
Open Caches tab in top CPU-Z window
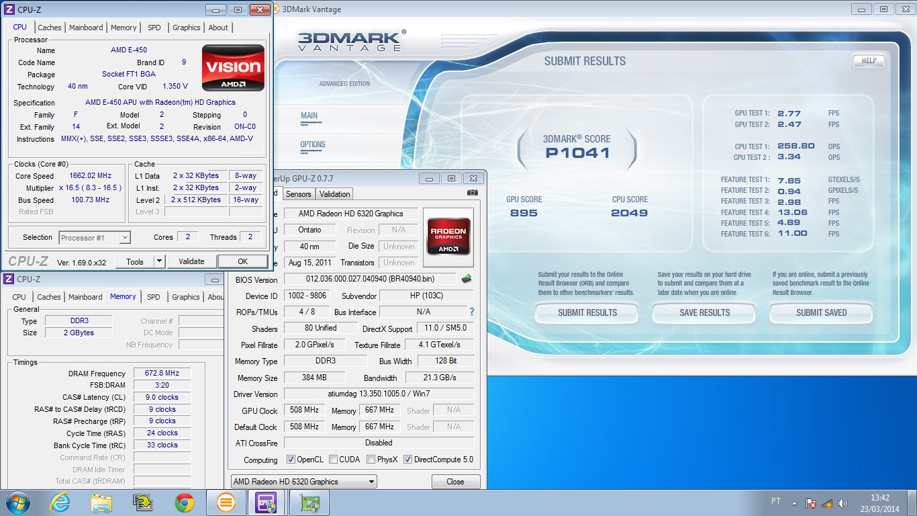point(49,28)
